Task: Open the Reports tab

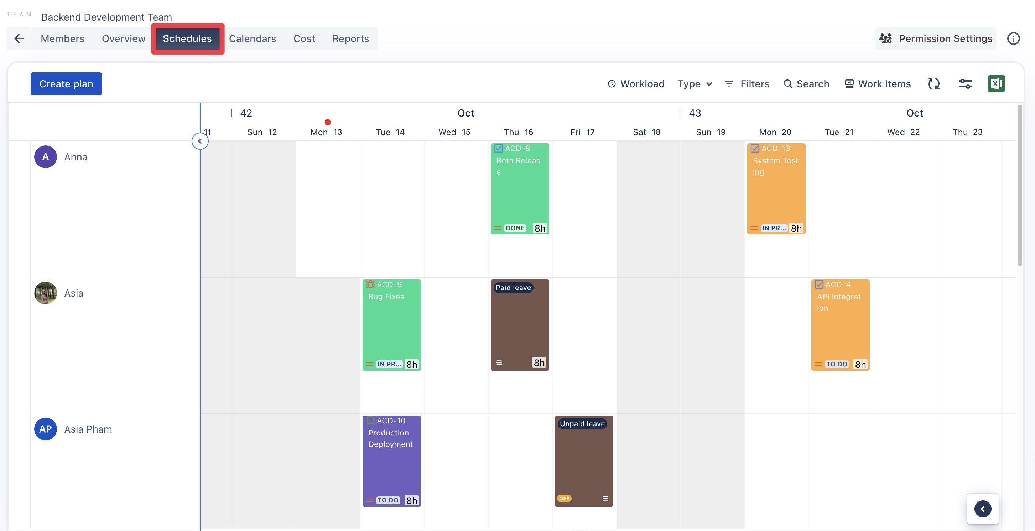Action: (350, 38)
